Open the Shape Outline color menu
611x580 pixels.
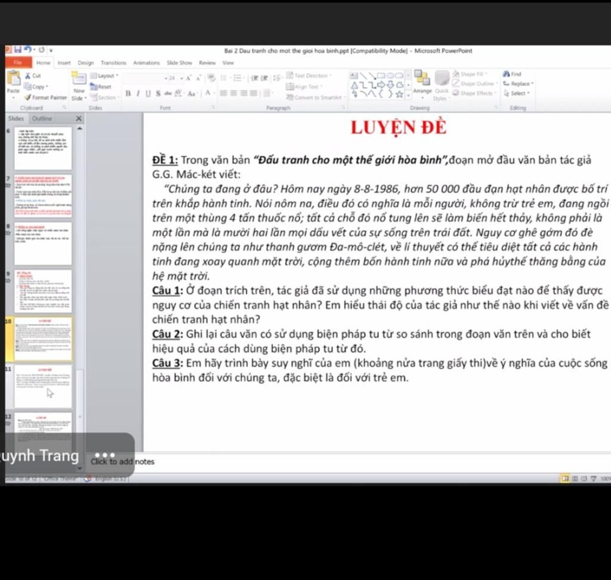[476, 84]
